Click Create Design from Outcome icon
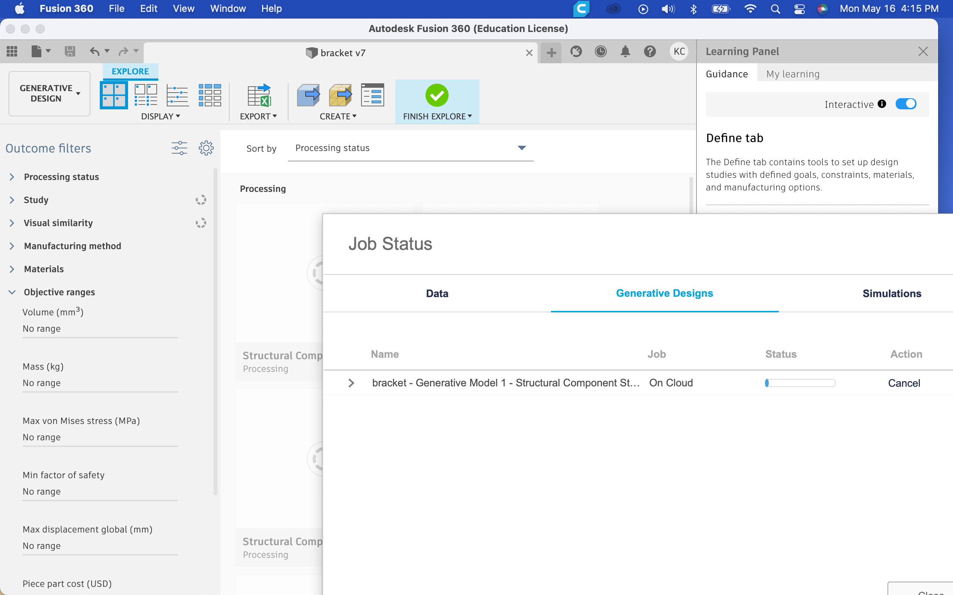The width and height of the screenshot is (953, 595). click(x=308, y=95)
